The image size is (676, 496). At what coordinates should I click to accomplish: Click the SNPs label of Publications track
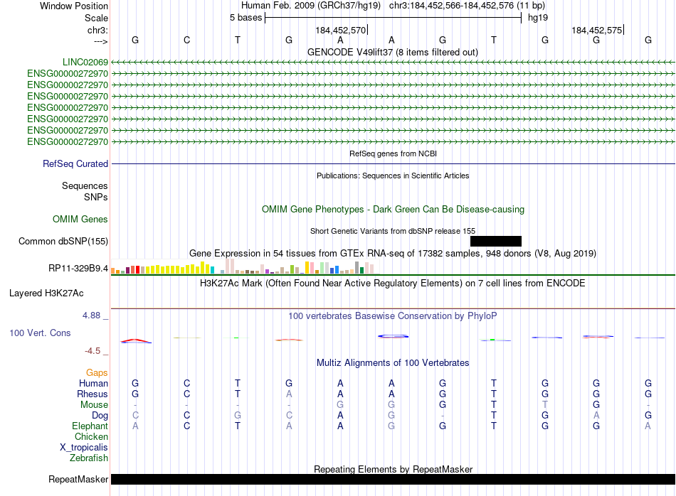click(96, 197)
